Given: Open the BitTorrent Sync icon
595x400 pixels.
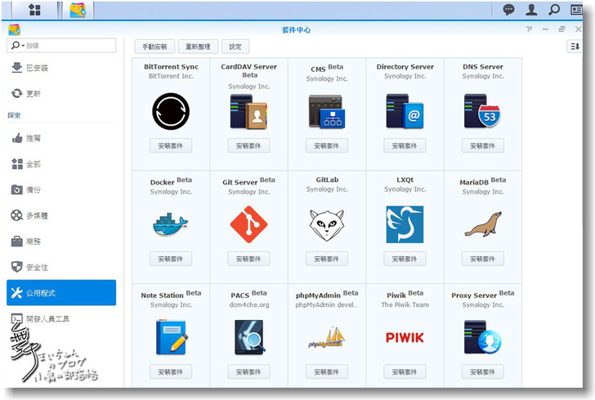Looking at the screenshot, I should (x=170, y=111).
